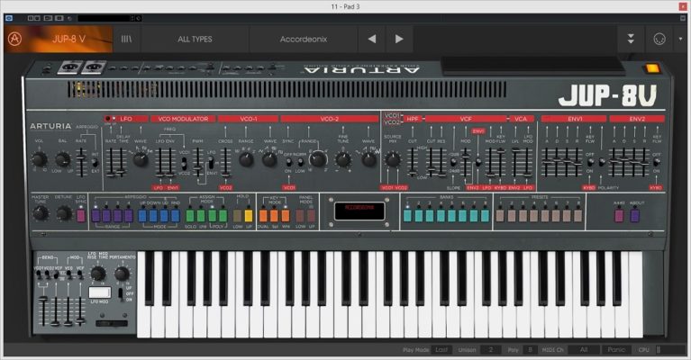Turn the VCO-1 RANGE knob

tap(246, 159)
